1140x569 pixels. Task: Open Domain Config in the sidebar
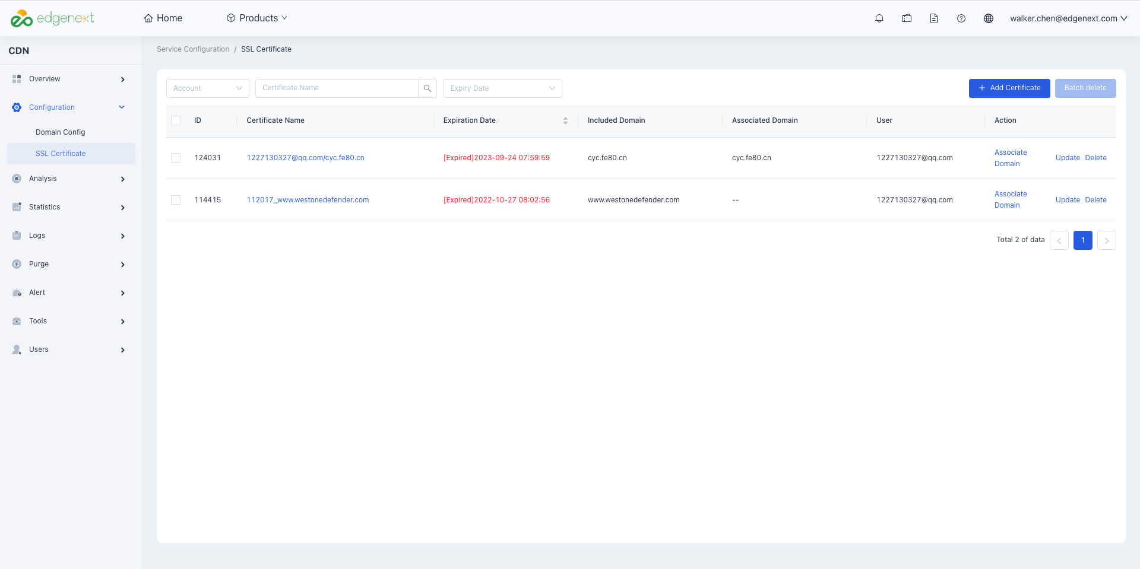coord(61,132)
